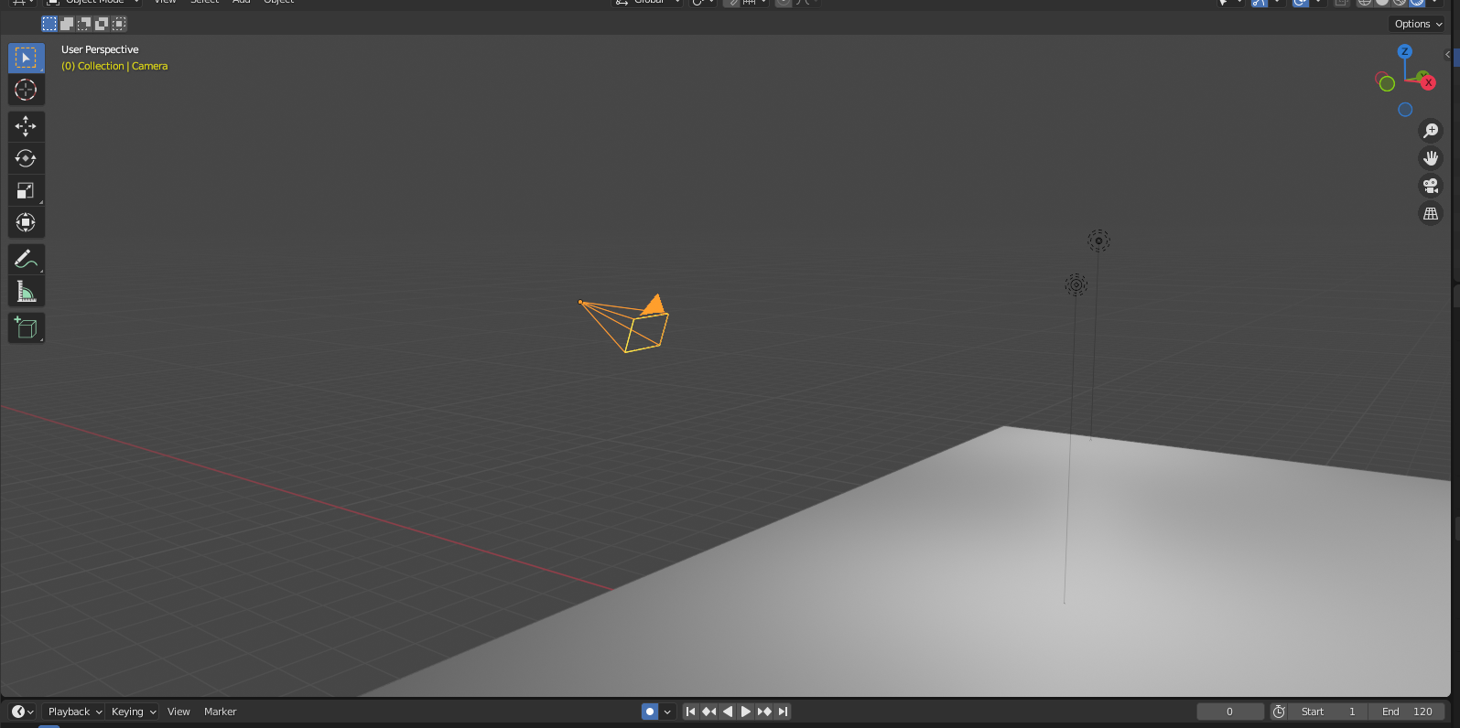Image resolution: width=1460 pixels, height=728 pixels.
Task: Set selection mode to extend
Action: [67, 24]
